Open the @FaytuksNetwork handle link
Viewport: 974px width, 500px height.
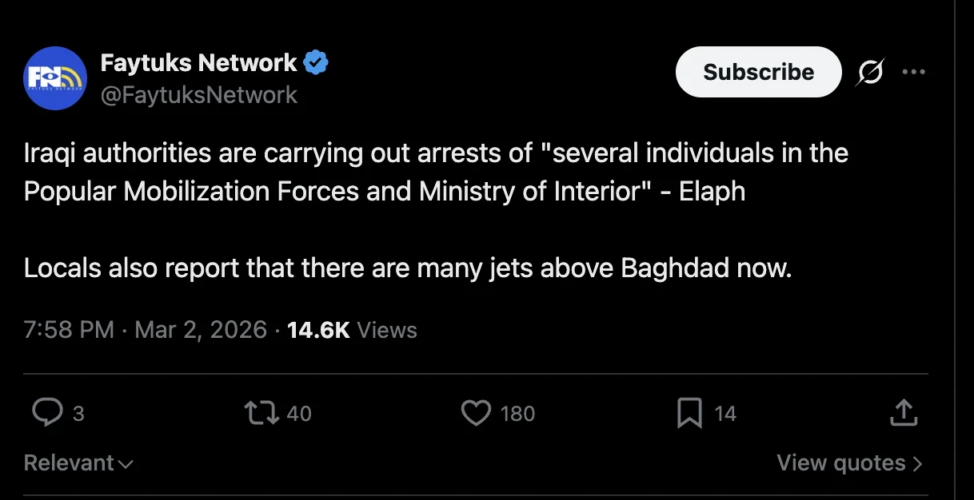199,95
